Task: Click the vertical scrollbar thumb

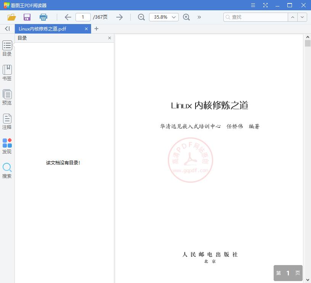Action: (x=308, y=43)
